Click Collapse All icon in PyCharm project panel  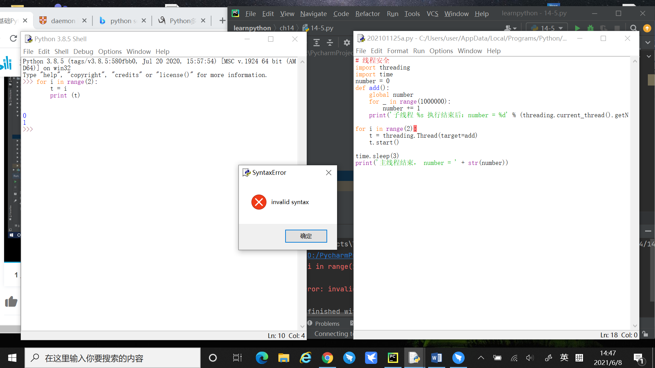(330, 43)
